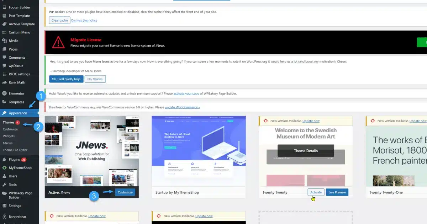Open Rank Math via its chart icon
The image size is (427, 224).
coord(4,82)
